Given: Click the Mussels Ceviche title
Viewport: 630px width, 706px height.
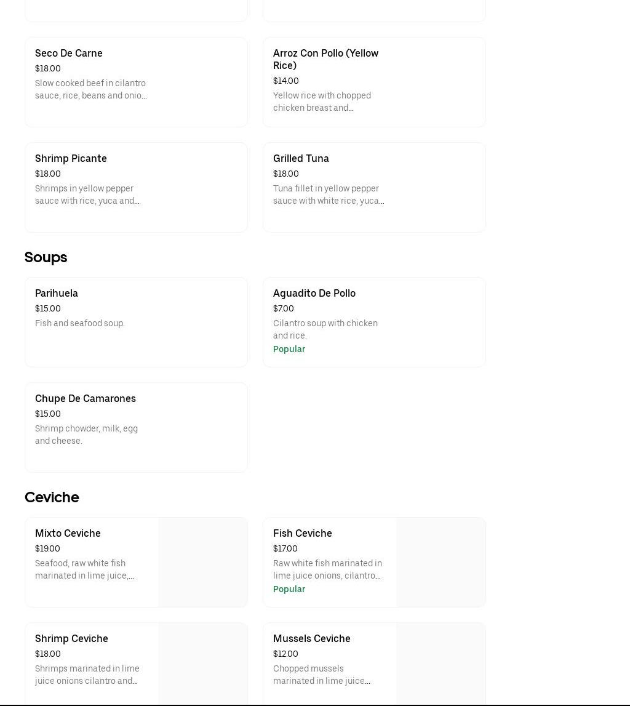Looking at the screenshot, I should [x=311, y=638].
